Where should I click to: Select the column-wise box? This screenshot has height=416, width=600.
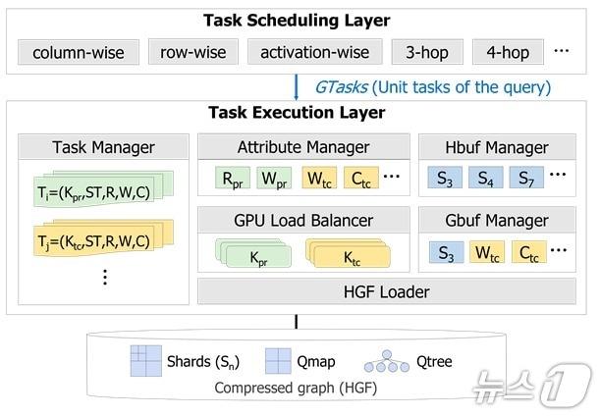tap(79, 52)
